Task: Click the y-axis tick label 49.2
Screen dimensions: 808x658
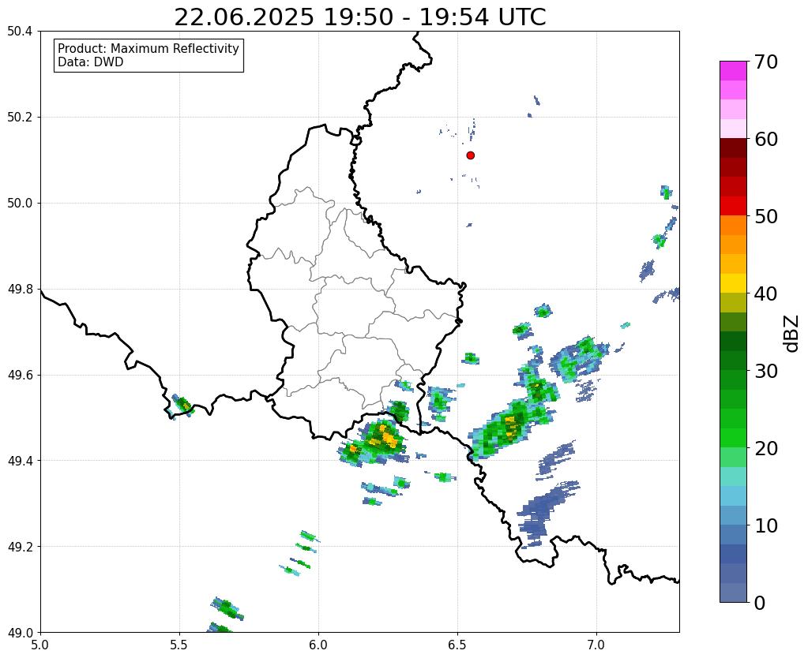Action: click(x=20, y=547)
